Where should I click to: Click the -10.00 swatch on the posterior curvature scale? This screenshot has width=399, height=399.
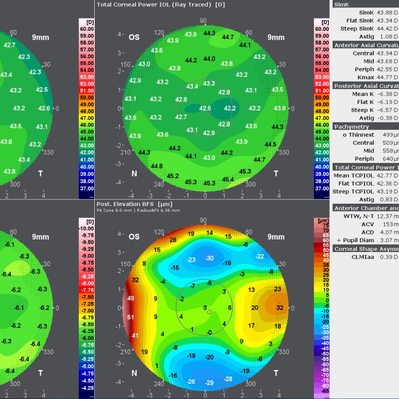click(x=86, y=229)
